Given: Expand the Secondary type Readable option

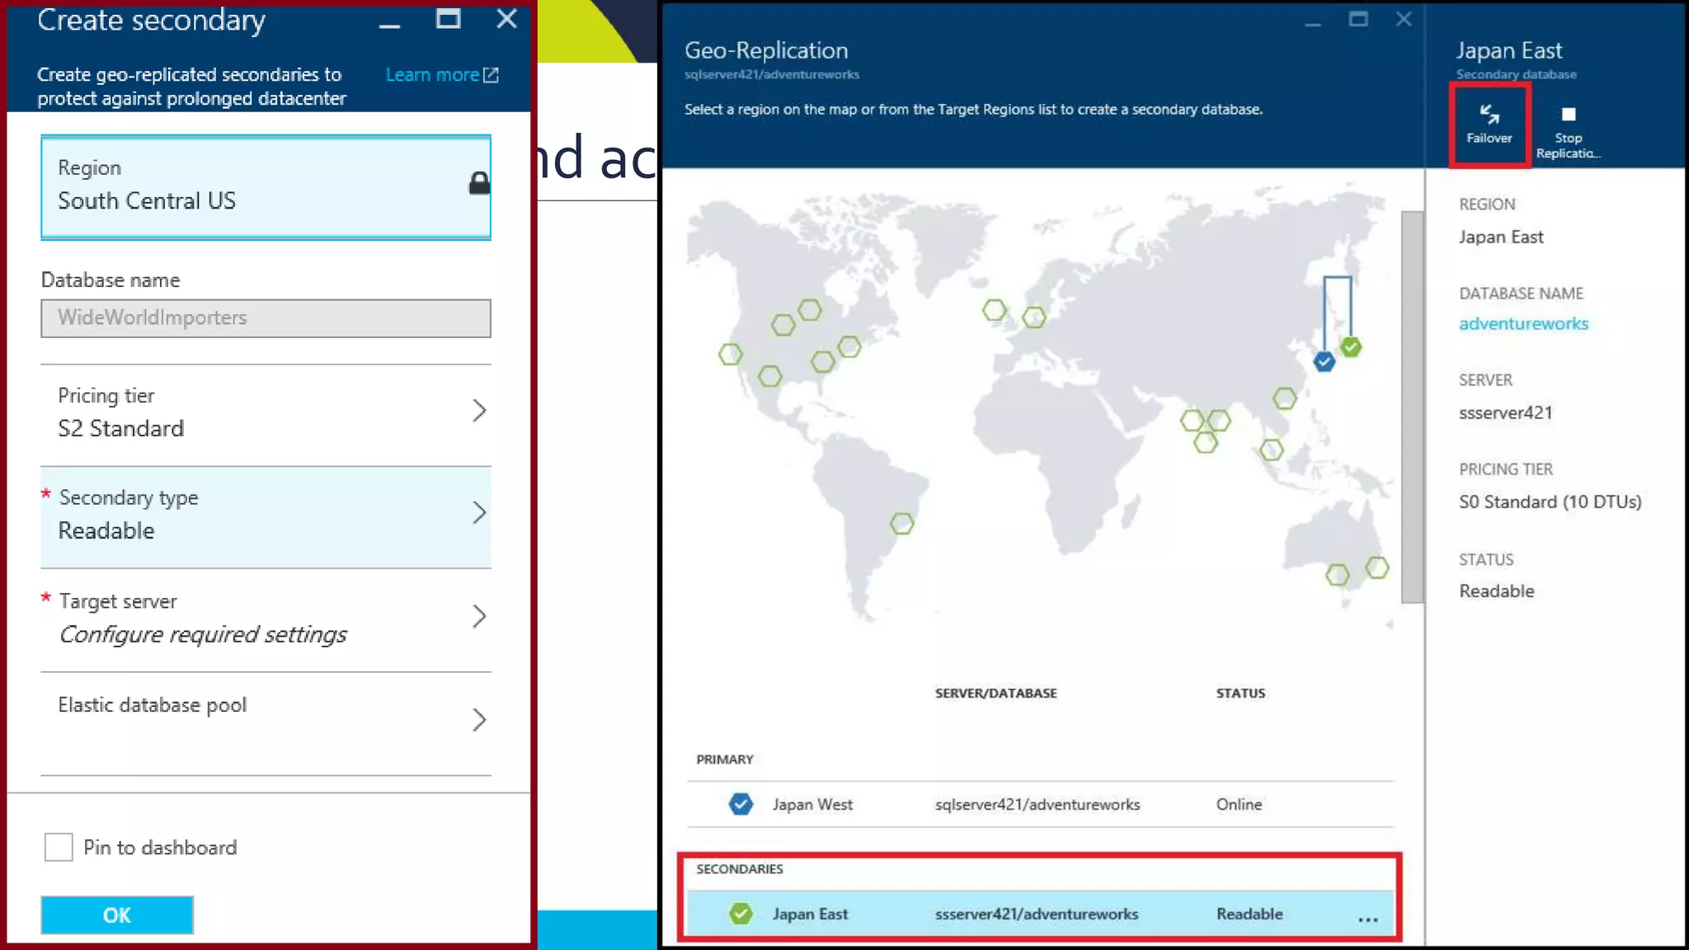Looking at the screenshot, I should tap(266, 516).
